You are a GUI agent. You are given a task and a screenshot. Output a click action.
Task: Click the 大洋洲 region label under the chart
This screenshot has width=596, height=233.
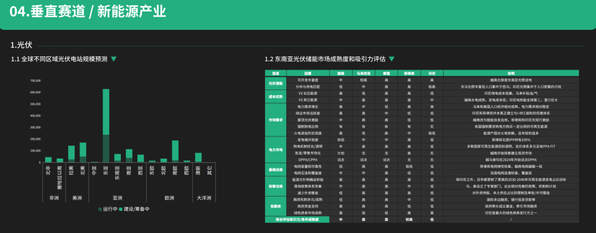(203, 198)
